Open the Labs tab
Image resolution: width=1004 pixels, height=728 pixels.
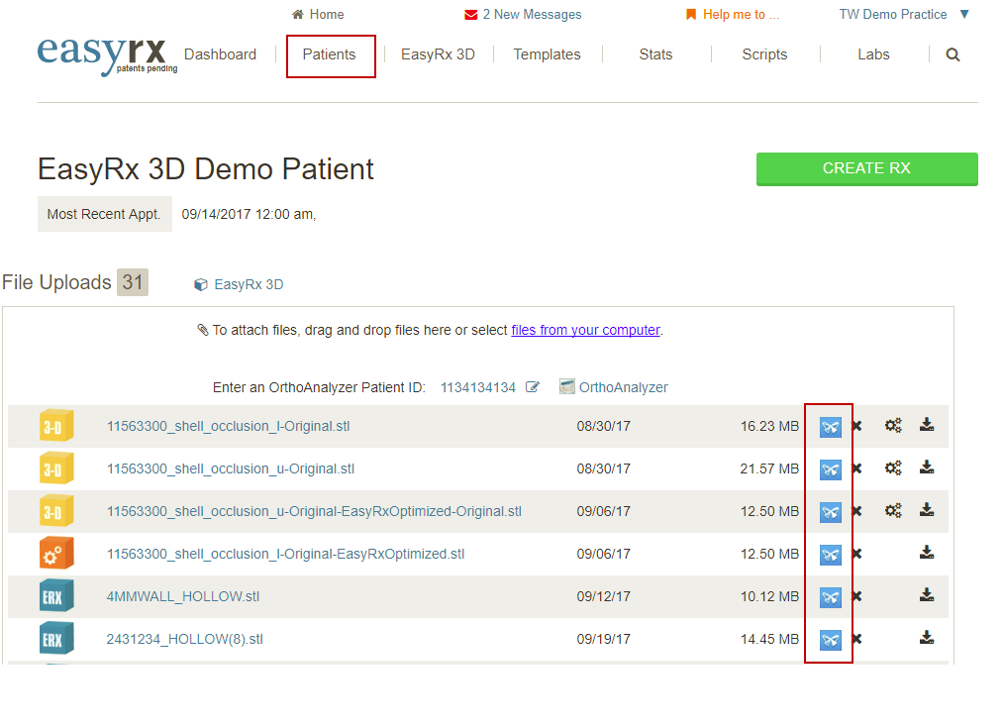[x=873, y=54]
